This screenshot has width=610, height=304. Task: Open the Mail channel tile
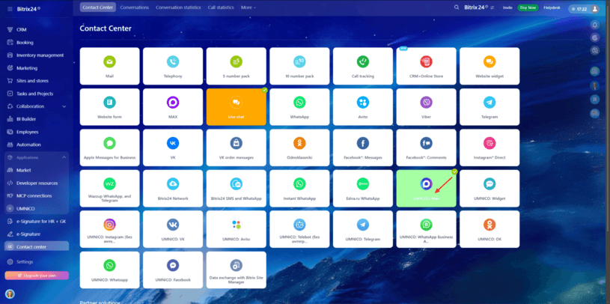click(110, 66)
